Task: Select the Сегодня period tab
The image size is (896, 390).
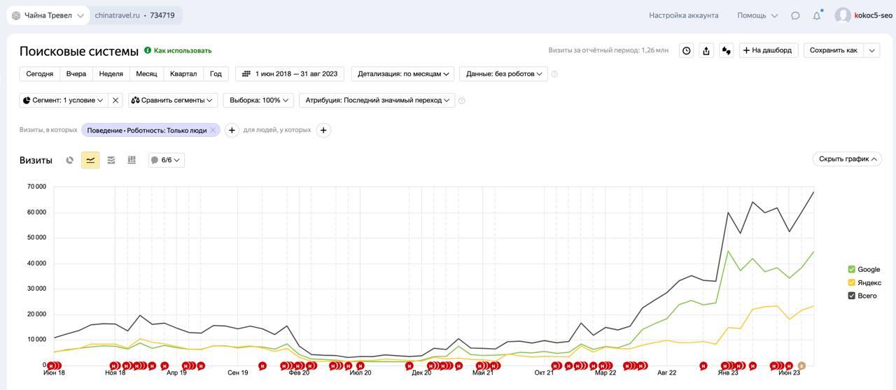Action: coord(40,73)
